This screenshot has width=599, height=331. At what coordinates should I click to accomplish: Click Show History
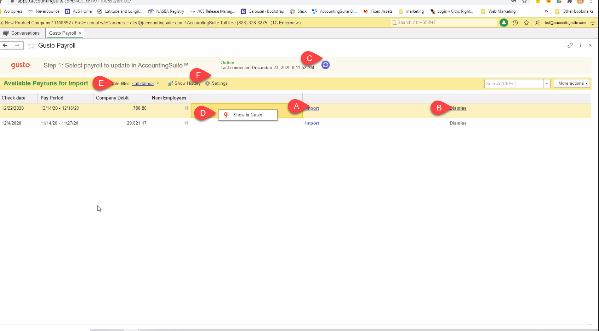pos(184,83)
